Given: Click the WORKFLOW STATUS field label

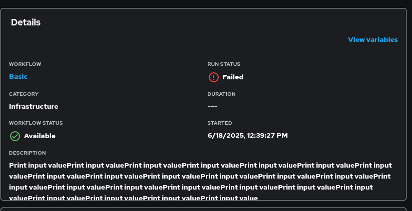Looking at the screenshot, I should click(36, 123).
